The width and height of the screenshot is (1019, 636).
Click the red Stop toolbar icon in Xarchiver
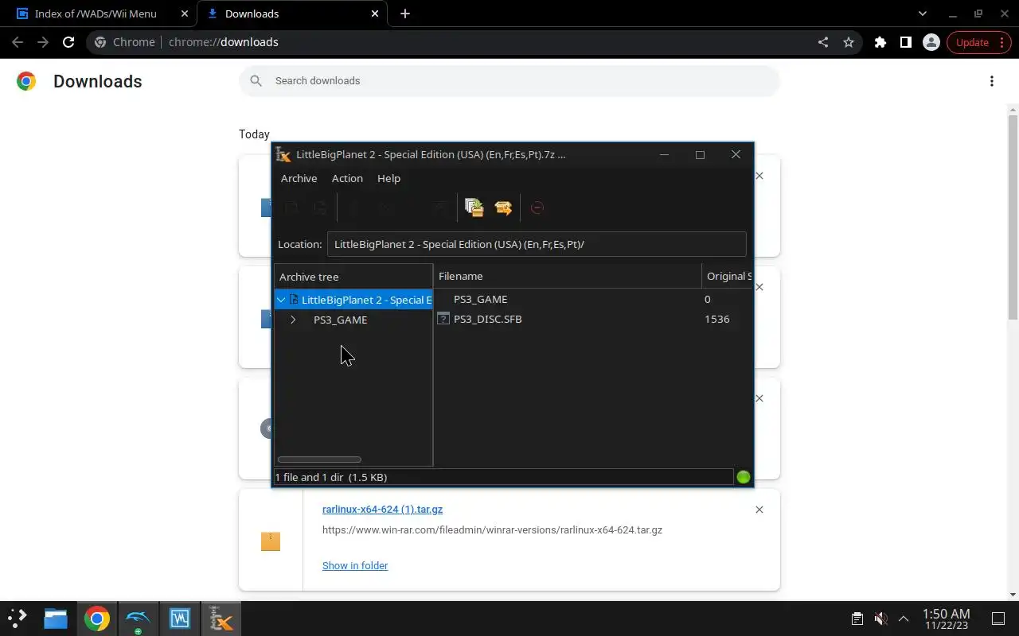537,207
